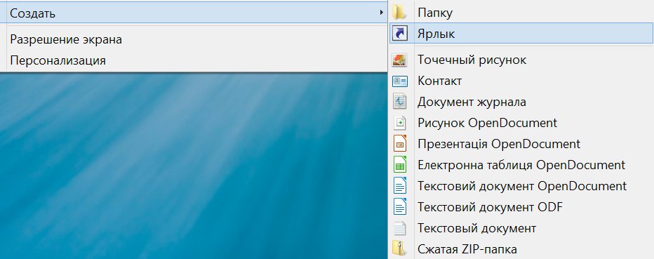Image resolution: width=654 pixels, height=259 pixels.
Task: Choose Документ журнала in the submenu
Action: 521,102
